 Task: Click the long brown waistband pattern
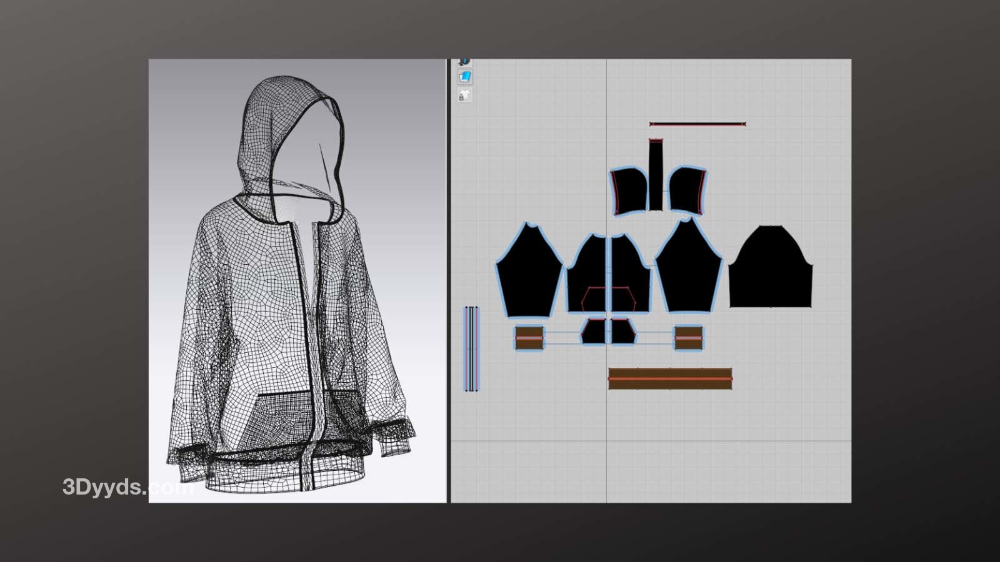pos(670,378)
